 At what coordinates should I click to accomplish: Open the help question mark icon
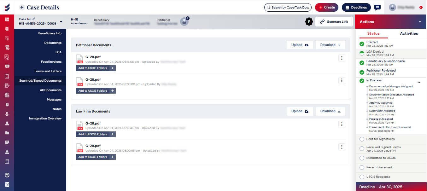click(7, 175)
